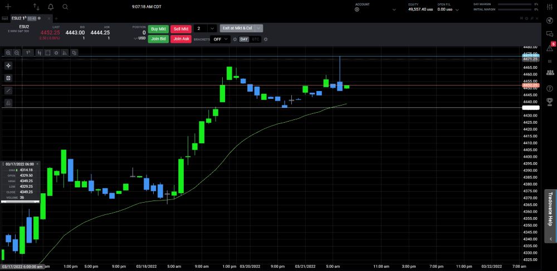The image size is (557, 271).
Task: Click the ESU2 symbol name
Action: [24, 27]
